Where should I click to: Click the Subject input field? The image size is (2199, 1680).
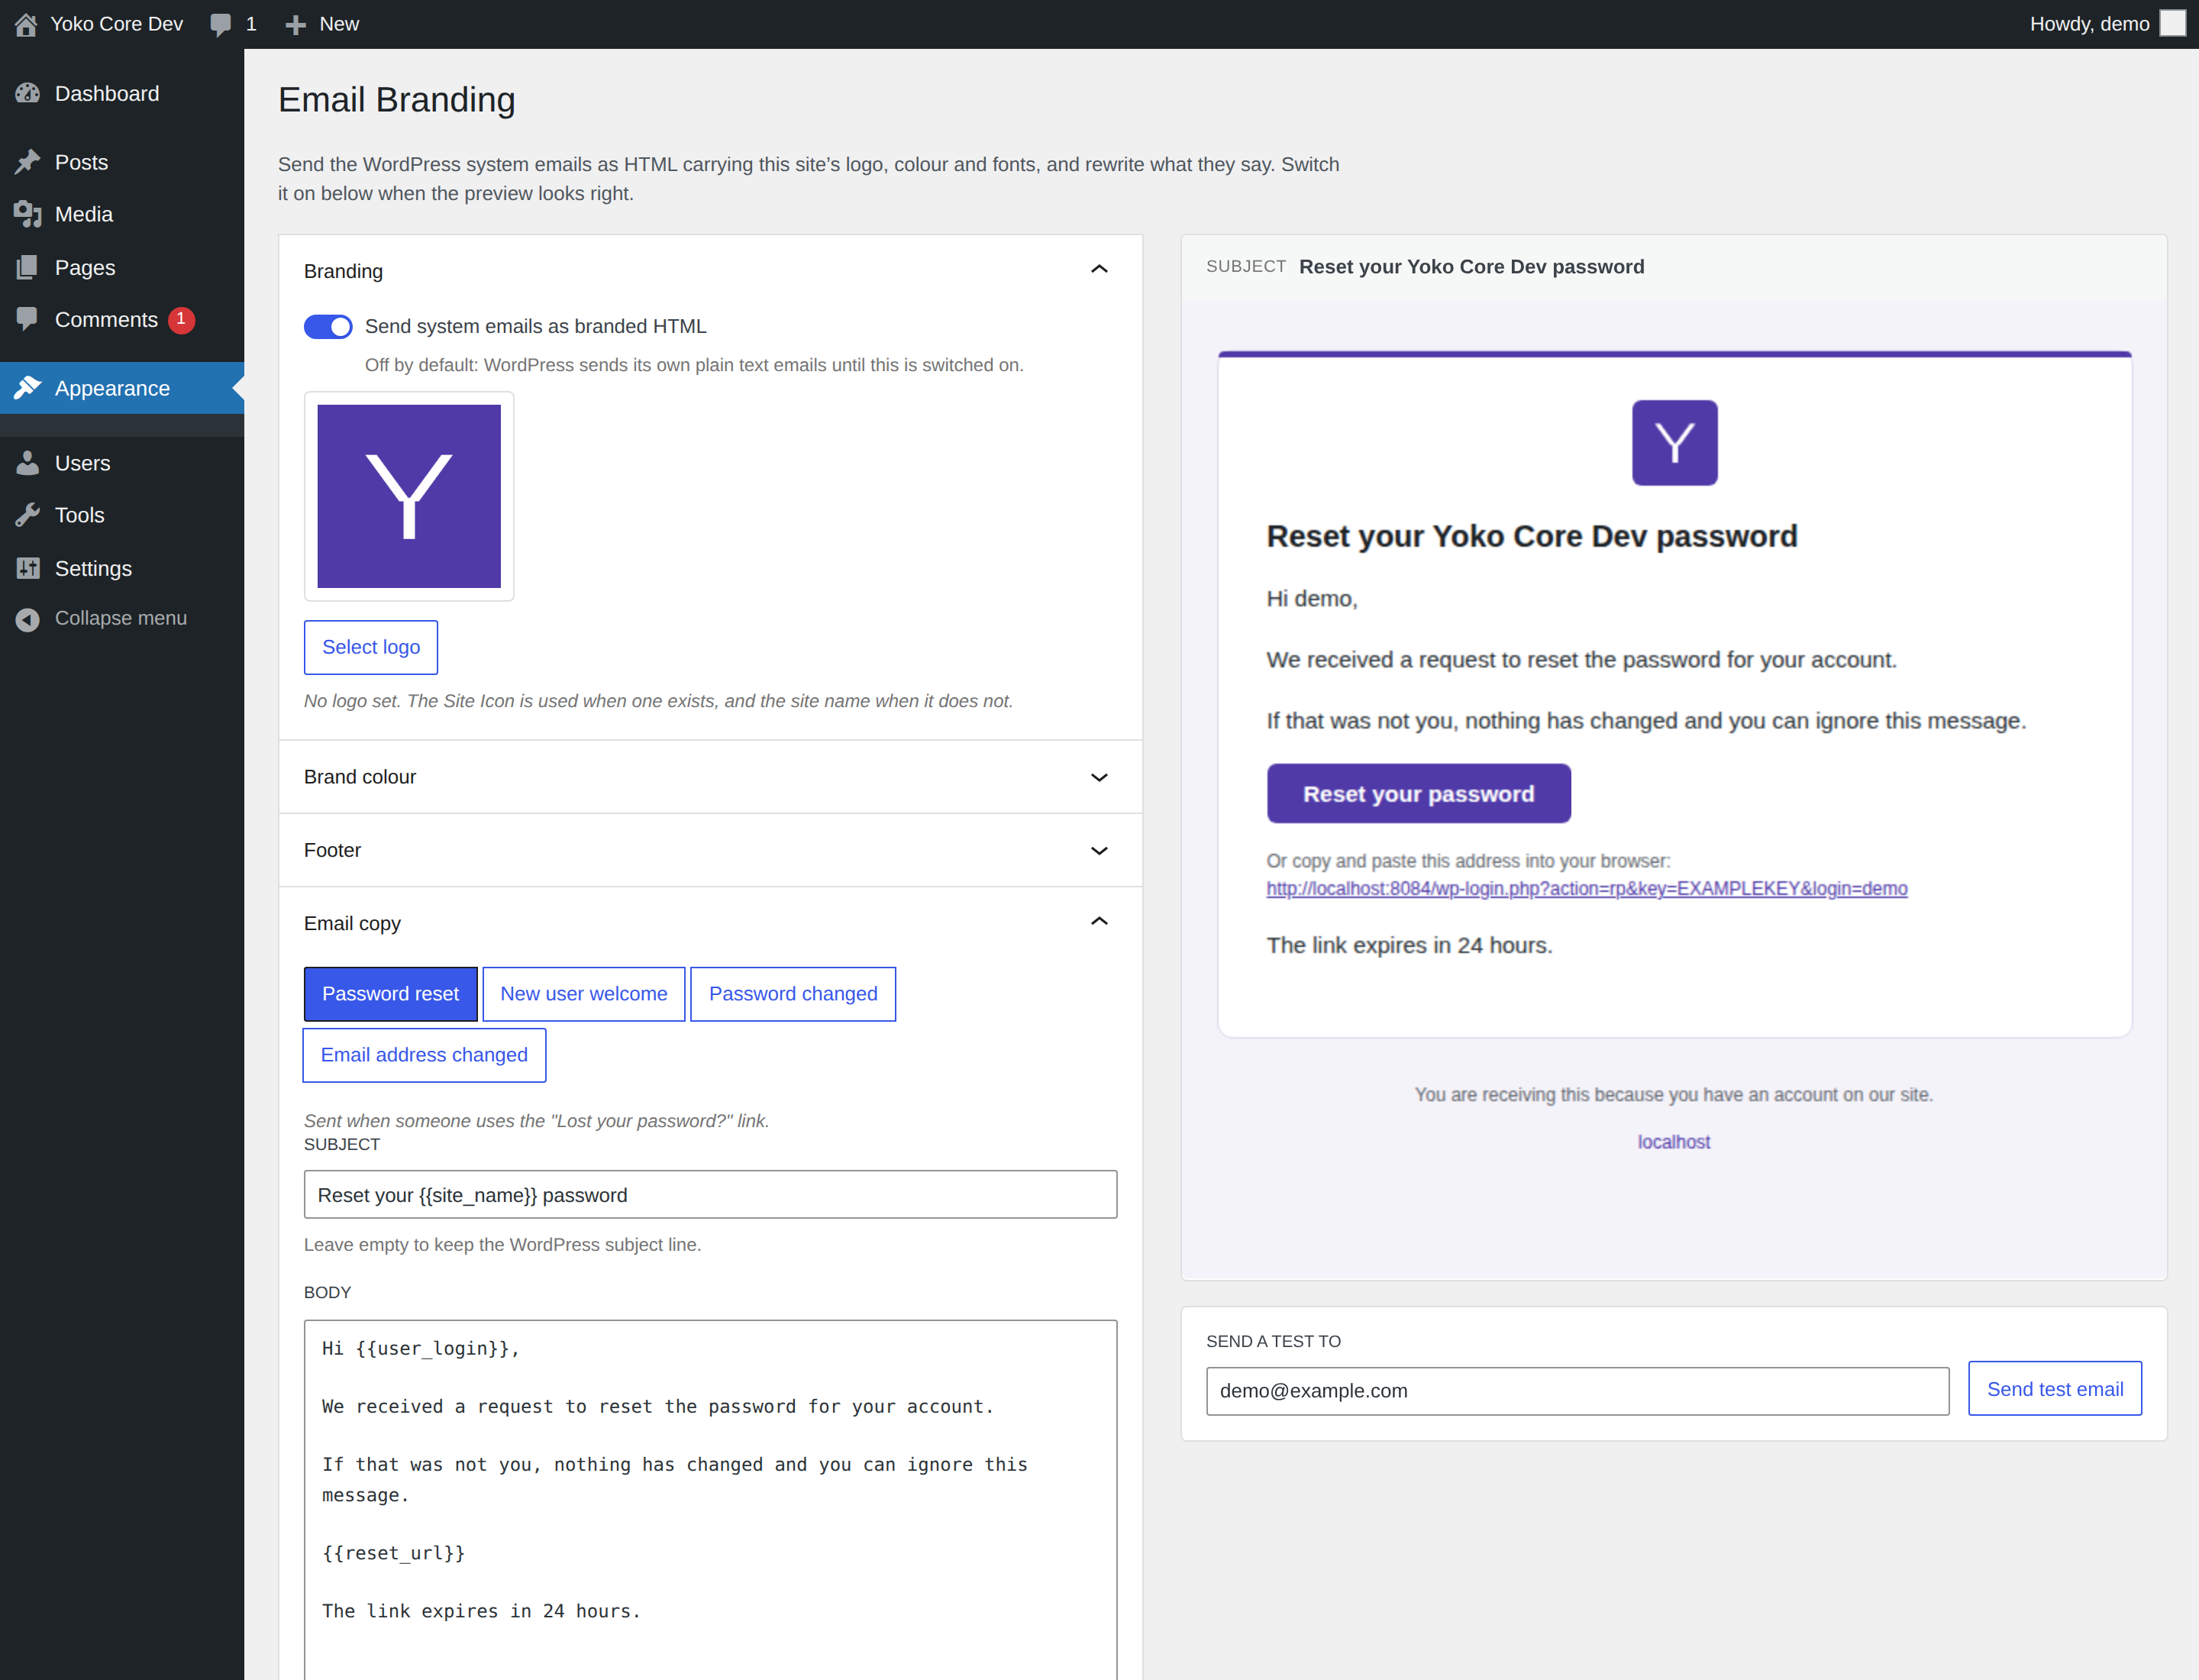(710, 1195)
